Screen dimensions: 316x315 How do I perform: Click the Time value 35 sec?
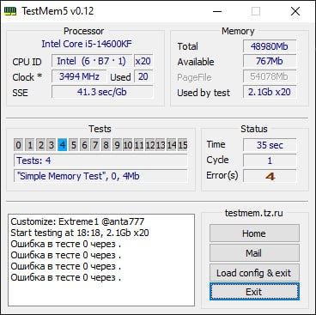(270, 145)
